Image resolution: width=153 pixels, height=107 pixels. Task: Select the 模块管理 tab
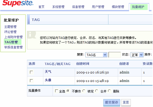pyautogui.click(x=118, y=7)
